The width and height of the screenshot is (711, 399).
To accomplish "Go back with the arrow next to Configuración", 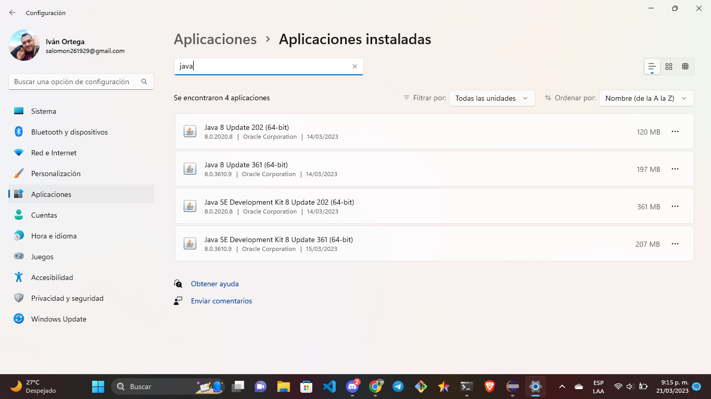I will 12,12.
